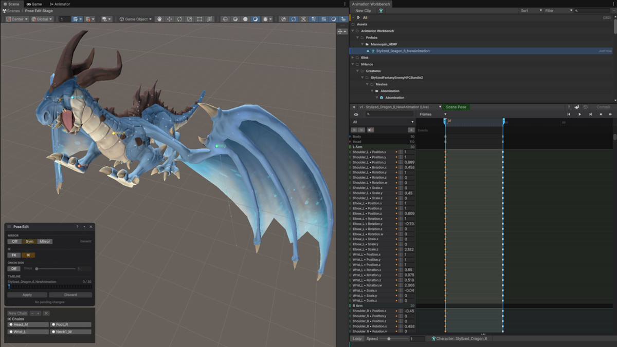Viewport: 617px width, 347px height.
Task: Click Apply in Pose Edit panel
Action: pyautogui.click(x=27, y=295)
